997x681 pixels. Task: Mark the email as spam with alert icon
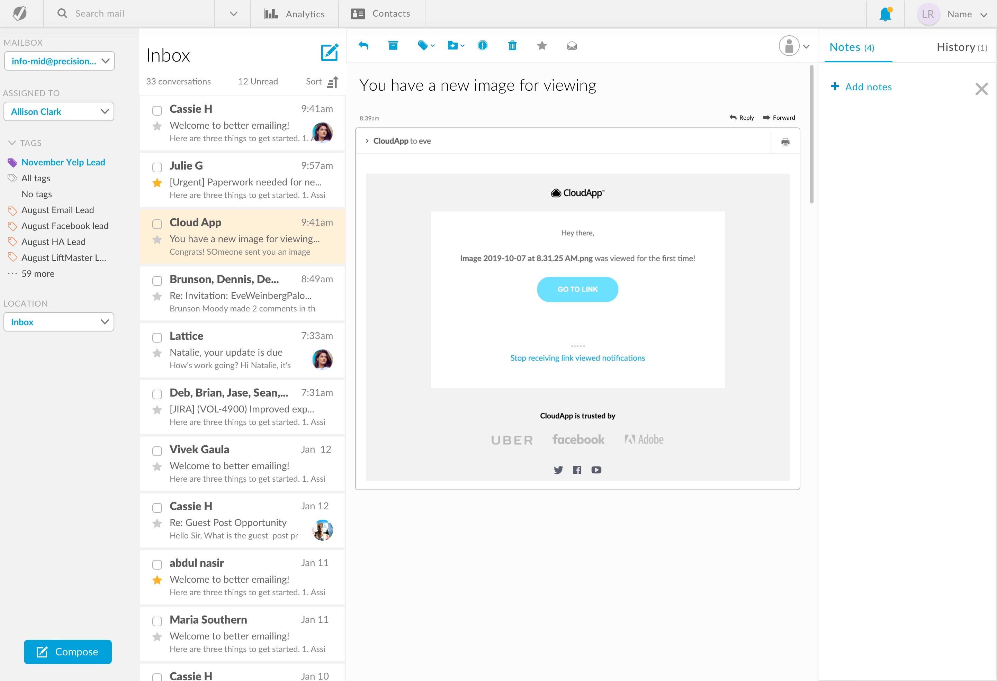click(483, 45)
